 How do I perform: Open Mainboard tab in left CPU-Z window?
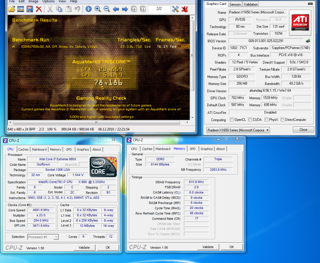pyautogui.click(x=39, y=149)
